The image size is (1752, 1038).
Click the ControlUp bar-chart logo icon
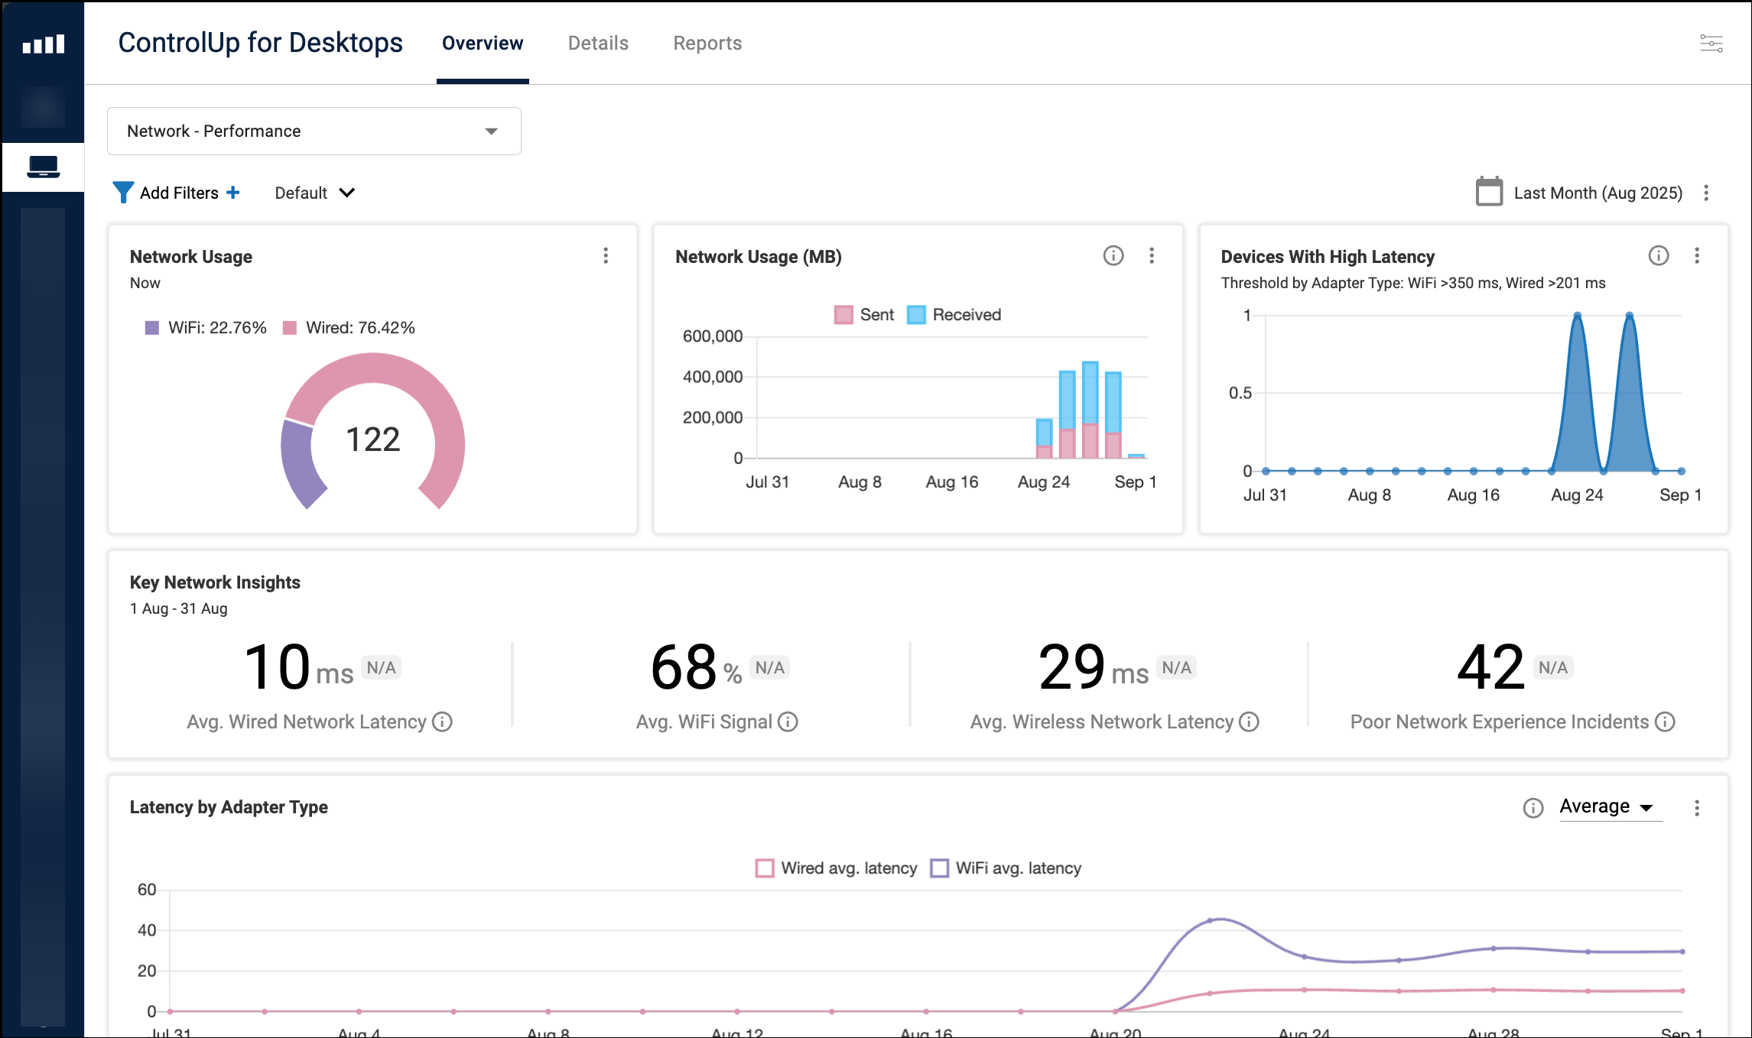click(x=43, y=44)
